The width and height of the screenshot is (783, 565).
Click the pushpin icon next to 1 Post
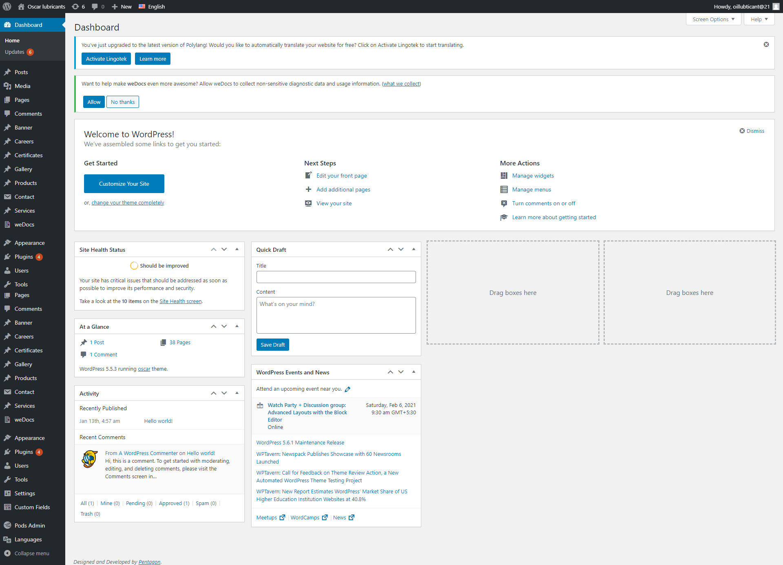[x=84, y=342]
